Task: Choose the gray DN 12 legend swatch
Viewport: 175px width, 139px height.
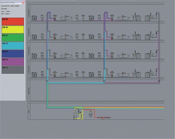Action: (x=13, y=69)
